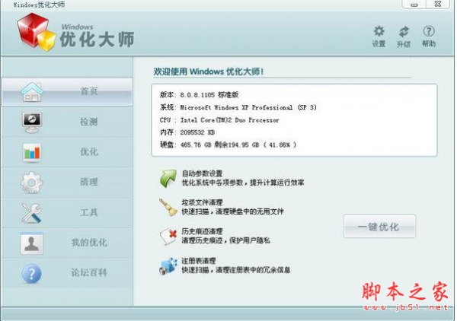Open the 清理 tab
This screenshot has width=457, height=321.
[x=67, y=183]
